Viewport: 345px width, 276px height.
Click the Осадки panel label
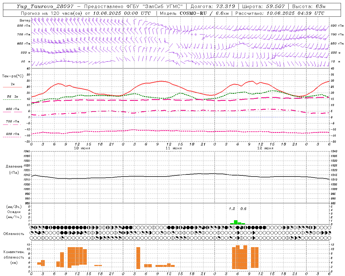pos(14,212)
